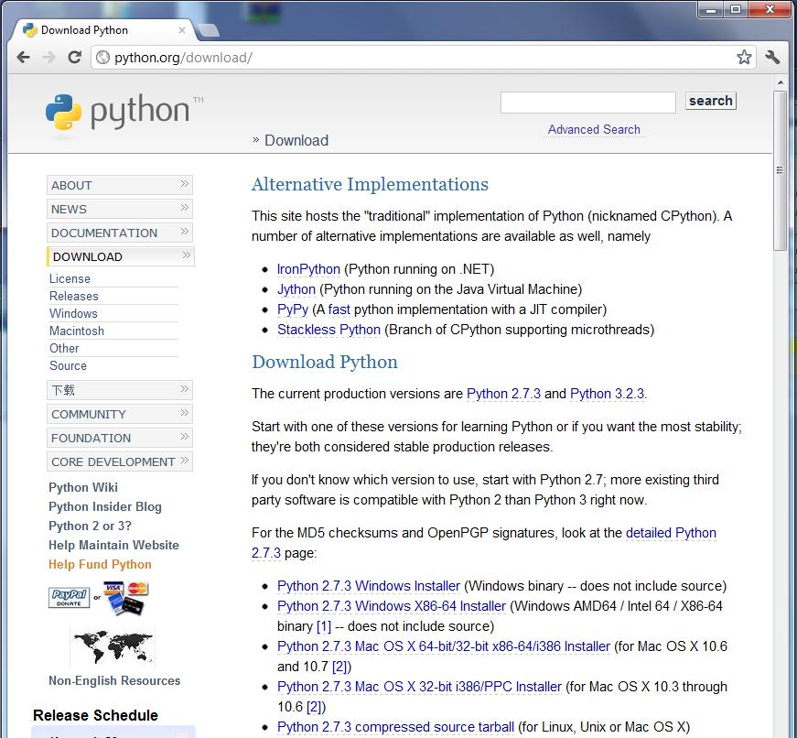Click the search button
Image resolution: width=797 pixels, height=738 pixels.
pyautogui.click(x=711, y=101)
